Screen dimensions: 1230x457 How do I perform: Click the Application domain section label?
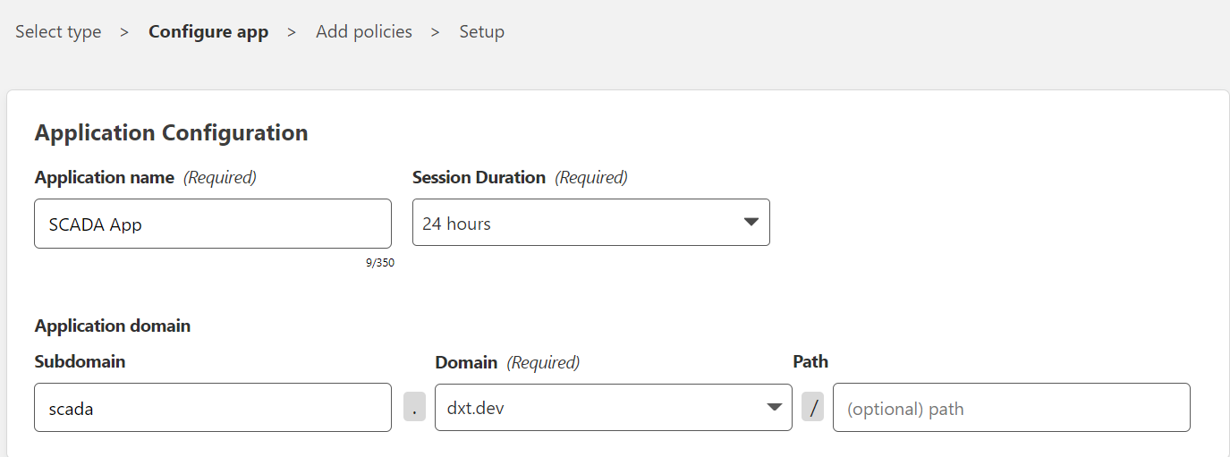(x=113, y=326)
